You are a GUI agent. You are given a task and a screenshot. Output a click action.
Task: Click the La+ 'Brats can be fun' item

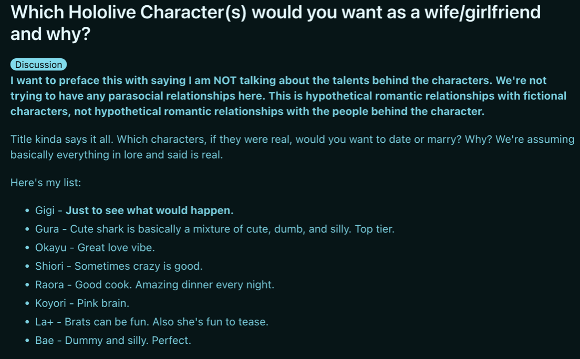point(152,322)
